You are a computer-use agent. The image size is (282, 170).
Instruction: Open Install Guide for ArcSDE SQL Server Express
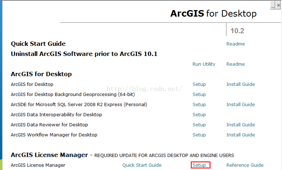coord(241,104)
